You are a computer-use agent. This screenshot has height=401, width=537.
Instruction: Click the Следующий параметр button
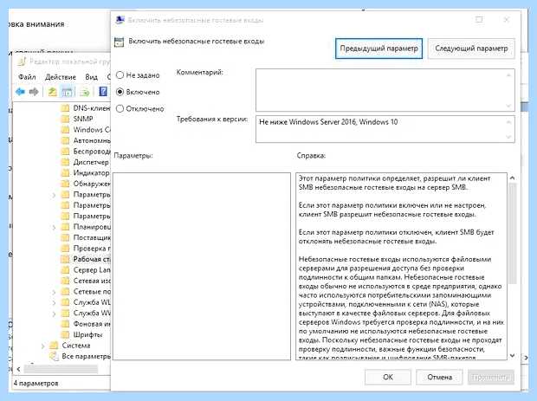[x=471, y=49]
